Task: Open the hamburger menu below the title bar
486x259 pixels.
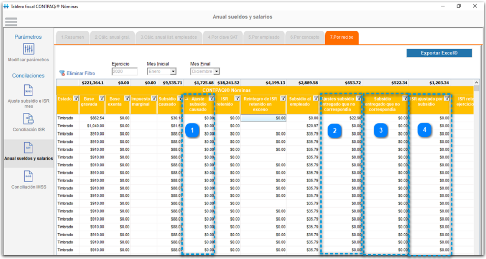Action: pos(11,21)
